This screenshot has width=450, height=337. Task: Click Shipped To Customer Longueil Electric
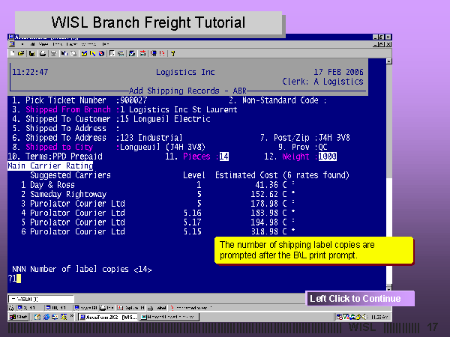[165, 119]
